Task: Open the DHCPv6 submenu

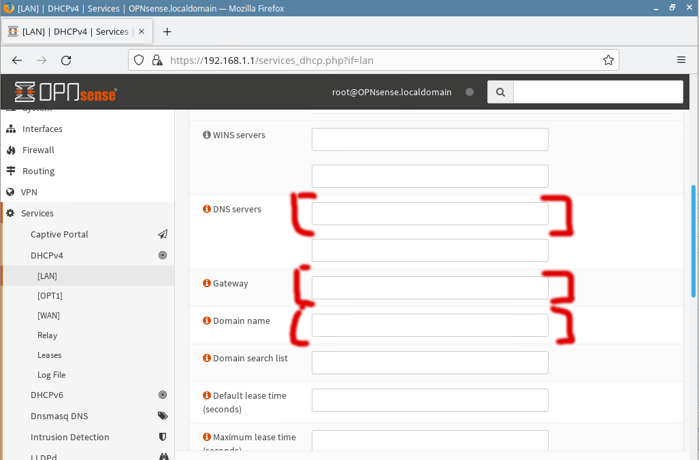Action: coord(47,395)
